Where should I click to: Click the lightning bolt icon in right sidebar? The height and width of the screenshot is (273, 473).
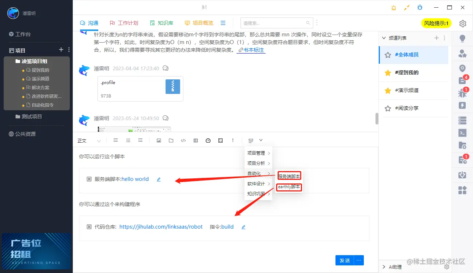[x=462, y=106]
